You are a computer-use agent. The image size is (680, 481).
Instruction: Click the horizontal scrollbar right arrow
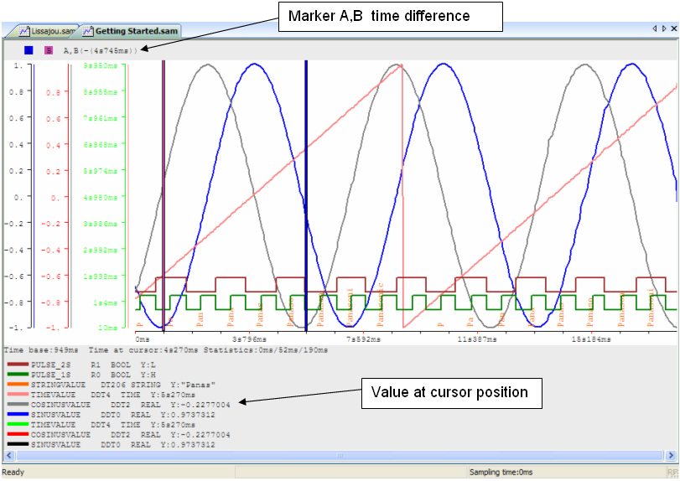672,457
